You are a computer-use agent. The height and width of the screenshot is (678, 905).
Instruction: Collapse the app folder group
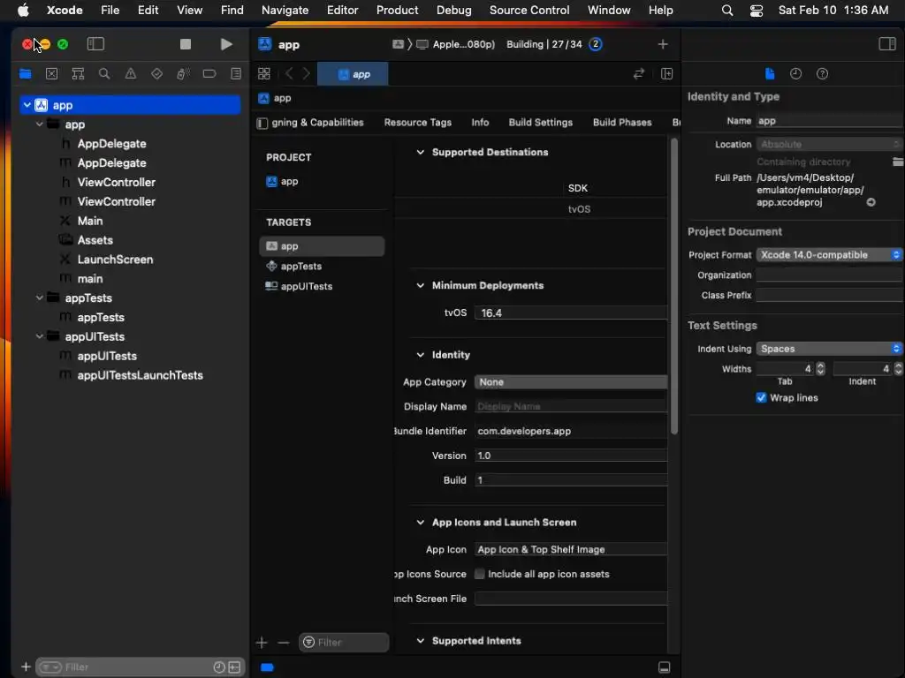(x=39, y=124)
